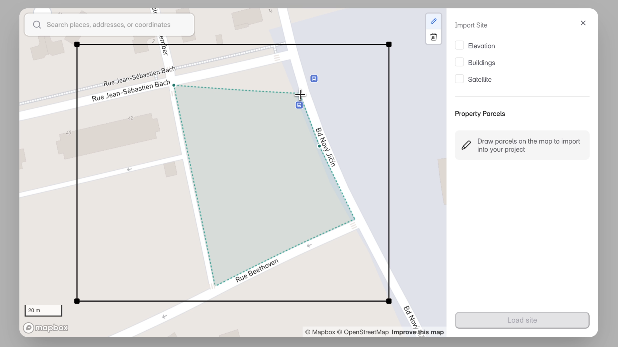Click the Mapbox logo

click(46, 328)
